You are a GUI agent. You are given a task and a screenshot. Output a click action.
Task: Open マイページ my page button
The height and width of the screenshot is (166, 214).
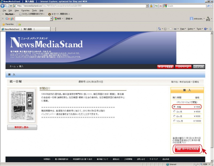click(x=183, y=67)
